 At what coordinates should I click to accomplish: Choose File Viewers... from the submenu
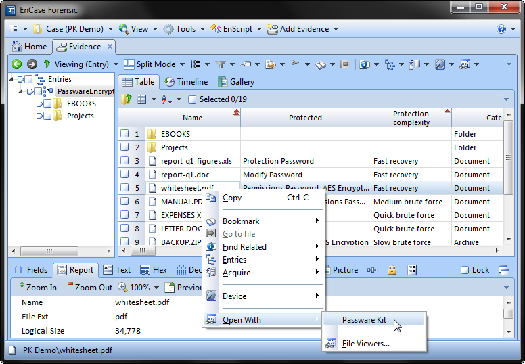[x=374, y=344]
